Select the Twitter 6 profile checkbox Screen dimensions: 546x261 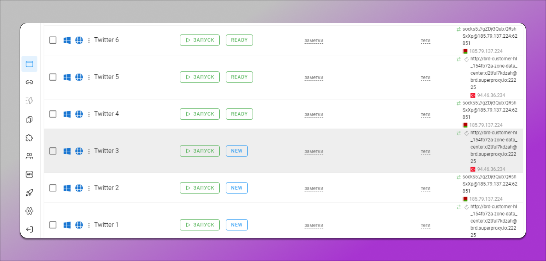click(x=53, y=40)
